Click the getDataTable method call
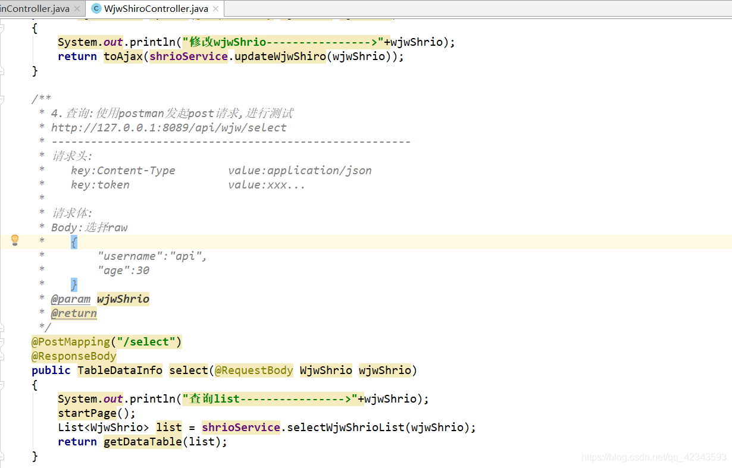Screen dimensions: 732x468 point(143,442)
